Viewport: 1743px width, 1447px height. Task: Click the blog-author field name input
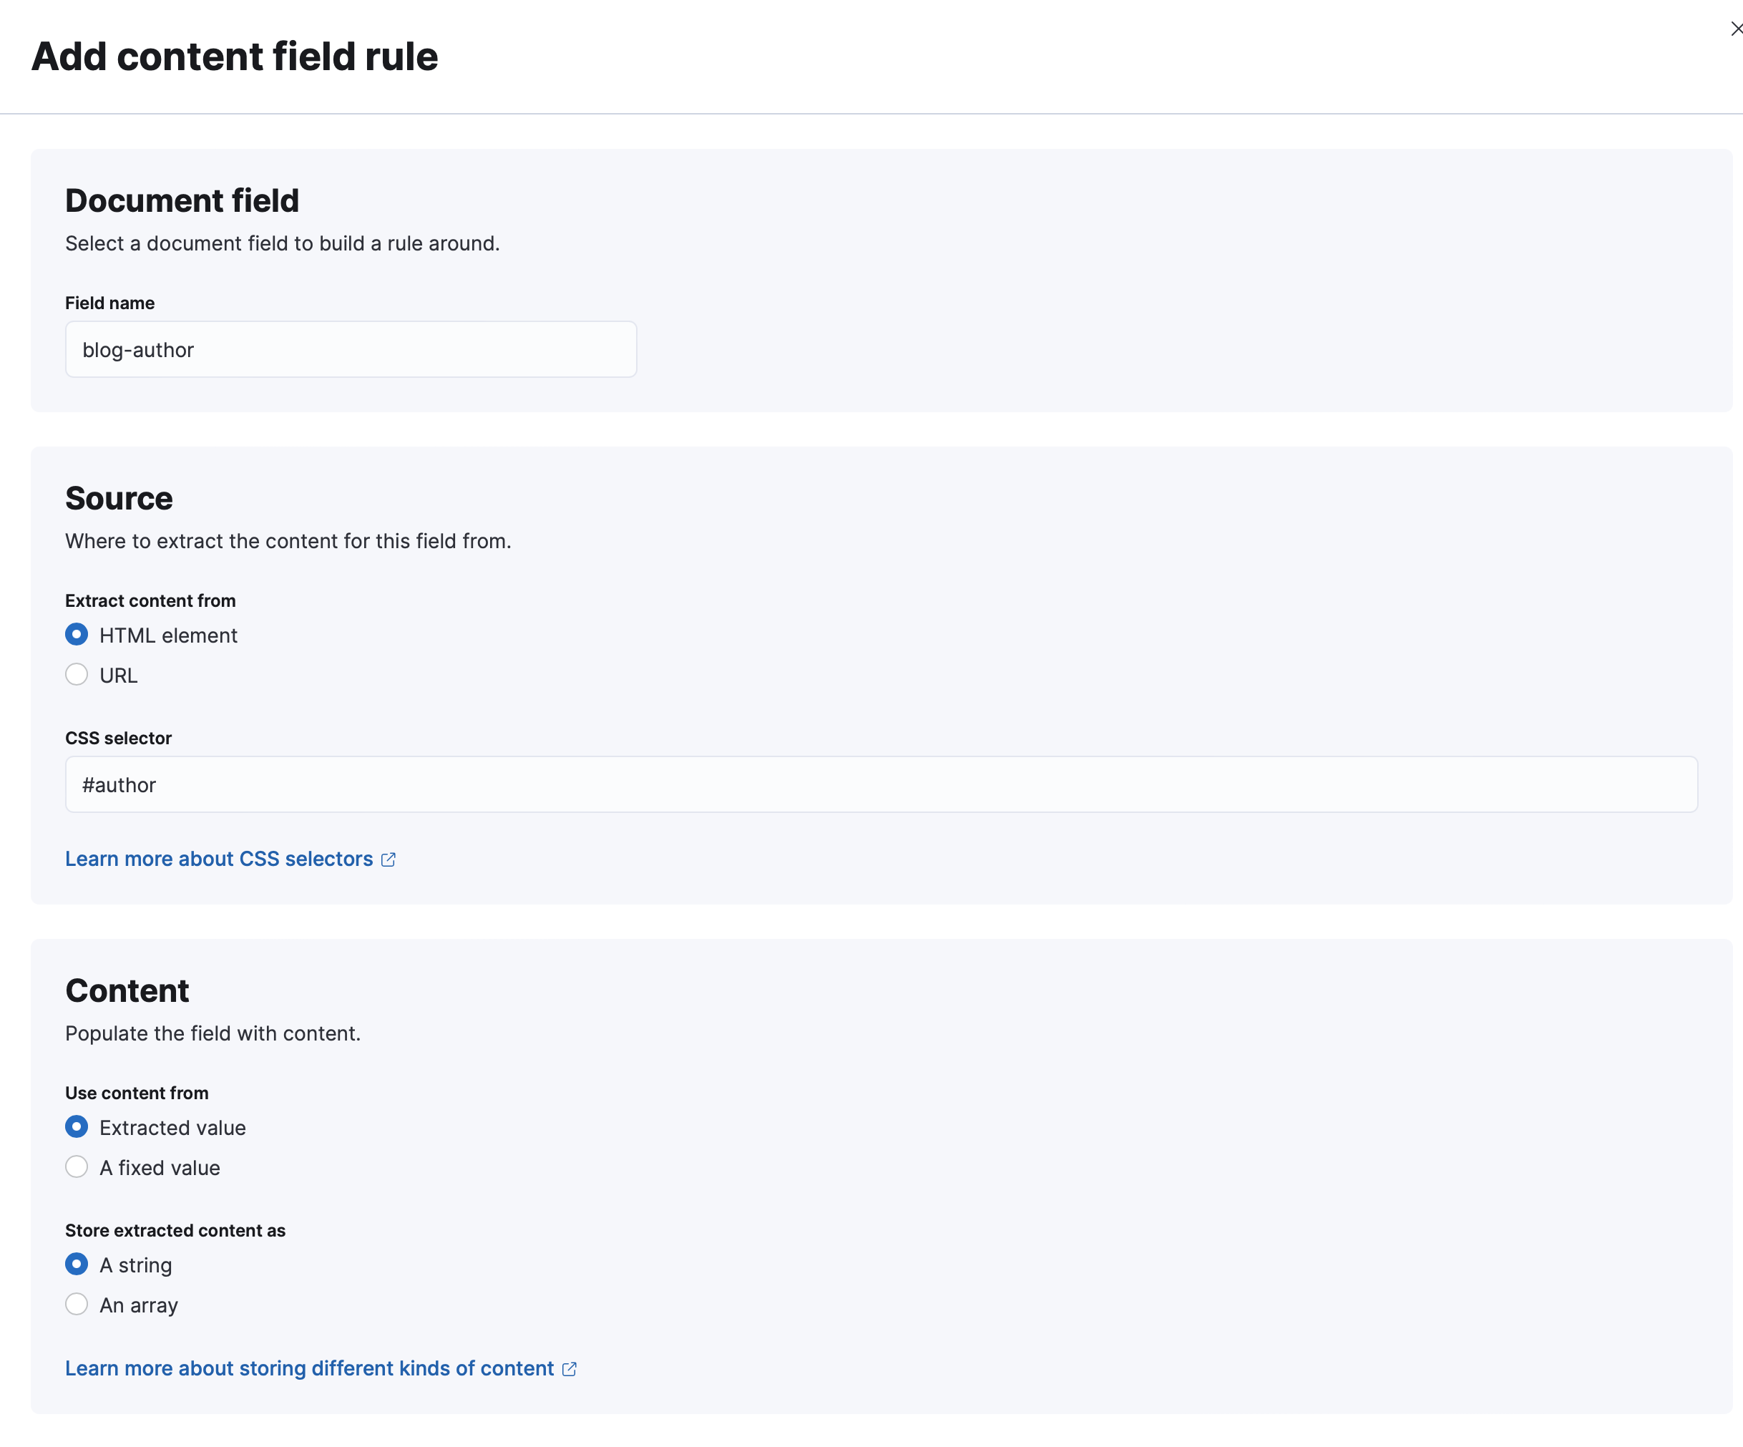point(352,349)
